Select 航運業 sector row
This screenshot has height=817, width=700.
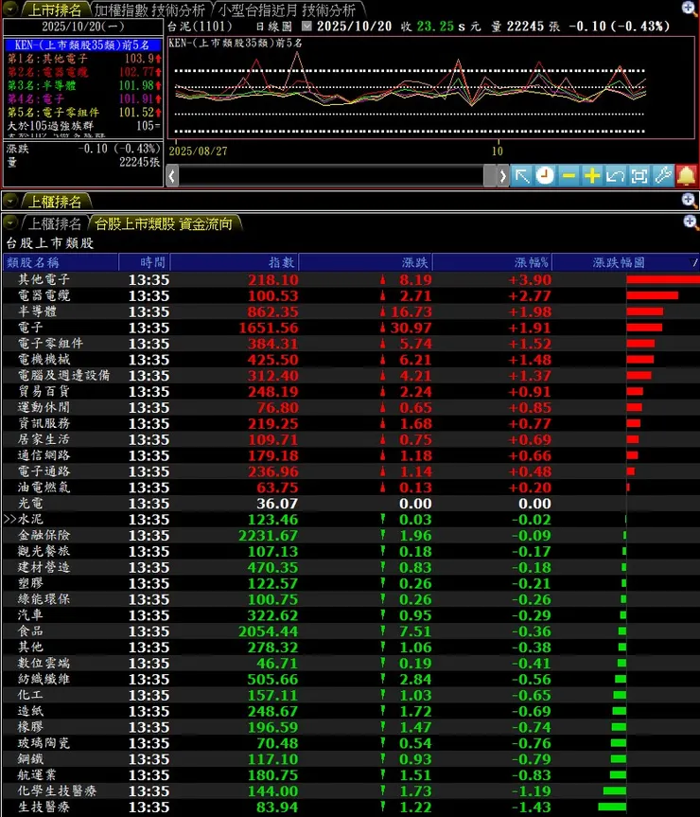(x=351, y=774)
